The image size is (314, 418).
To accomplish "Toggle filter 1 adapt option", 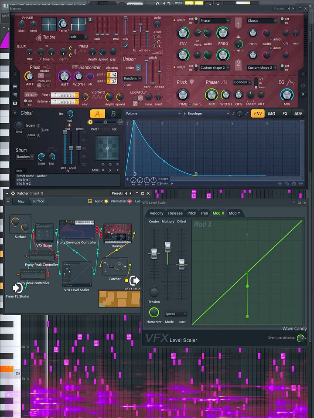I will (174, 20).
